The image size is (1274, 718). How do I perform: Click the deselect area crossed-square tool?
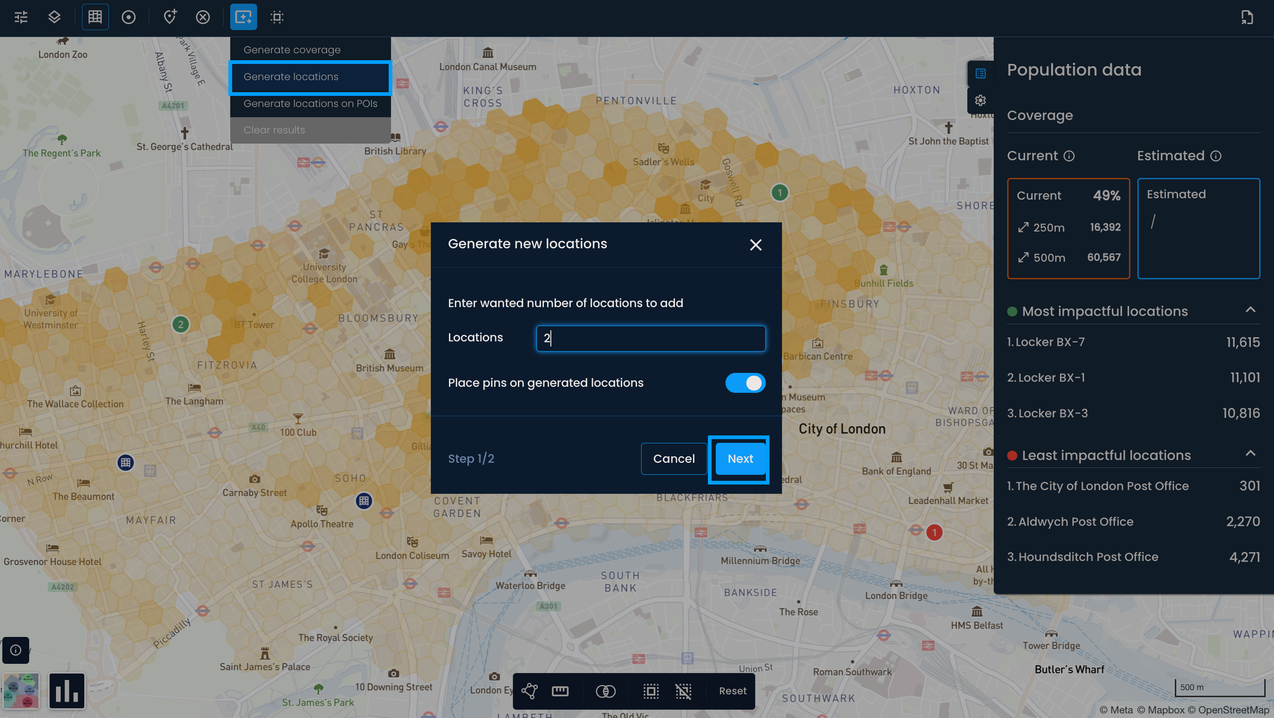683,691
